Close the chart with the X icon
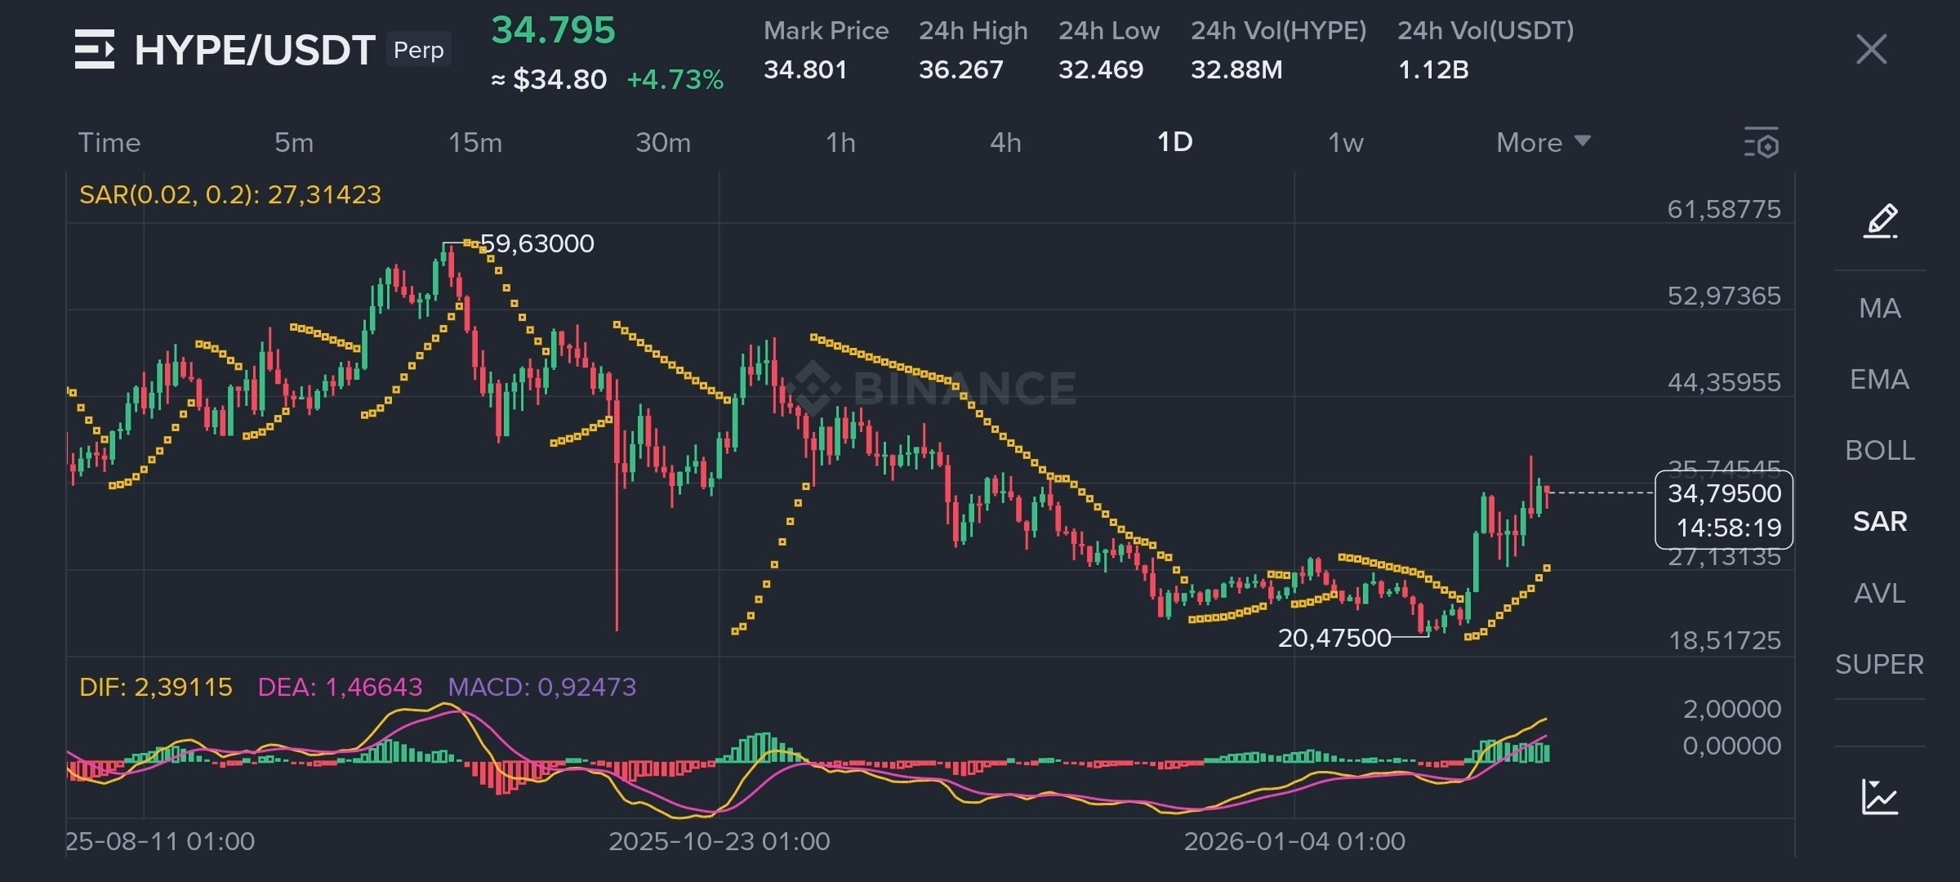This screenshot has width=1960, height=882. click(1871, 49)
